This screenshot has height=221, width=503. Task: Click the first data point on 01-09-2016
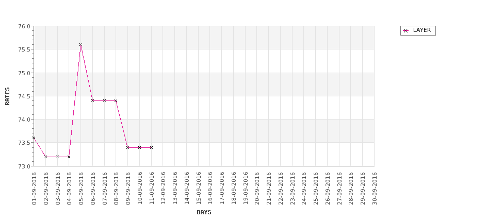(34, 138)
